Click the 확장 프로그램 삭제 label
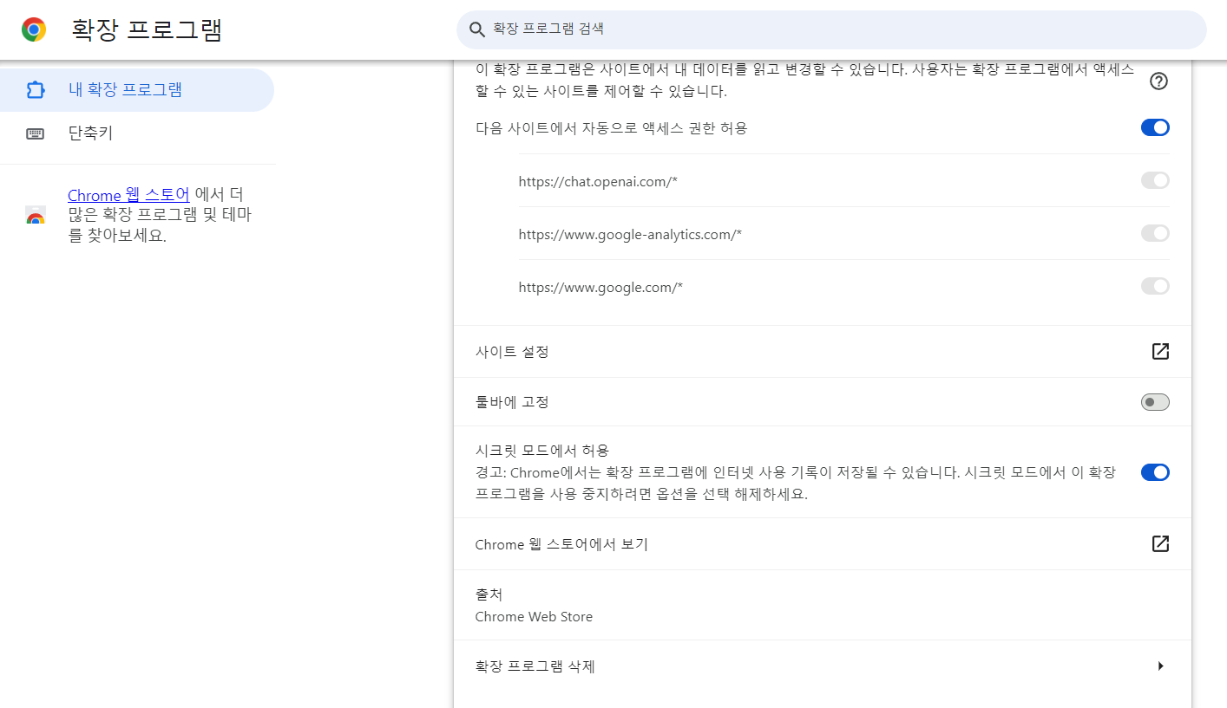1227x708 pixels. pos(535,666)
